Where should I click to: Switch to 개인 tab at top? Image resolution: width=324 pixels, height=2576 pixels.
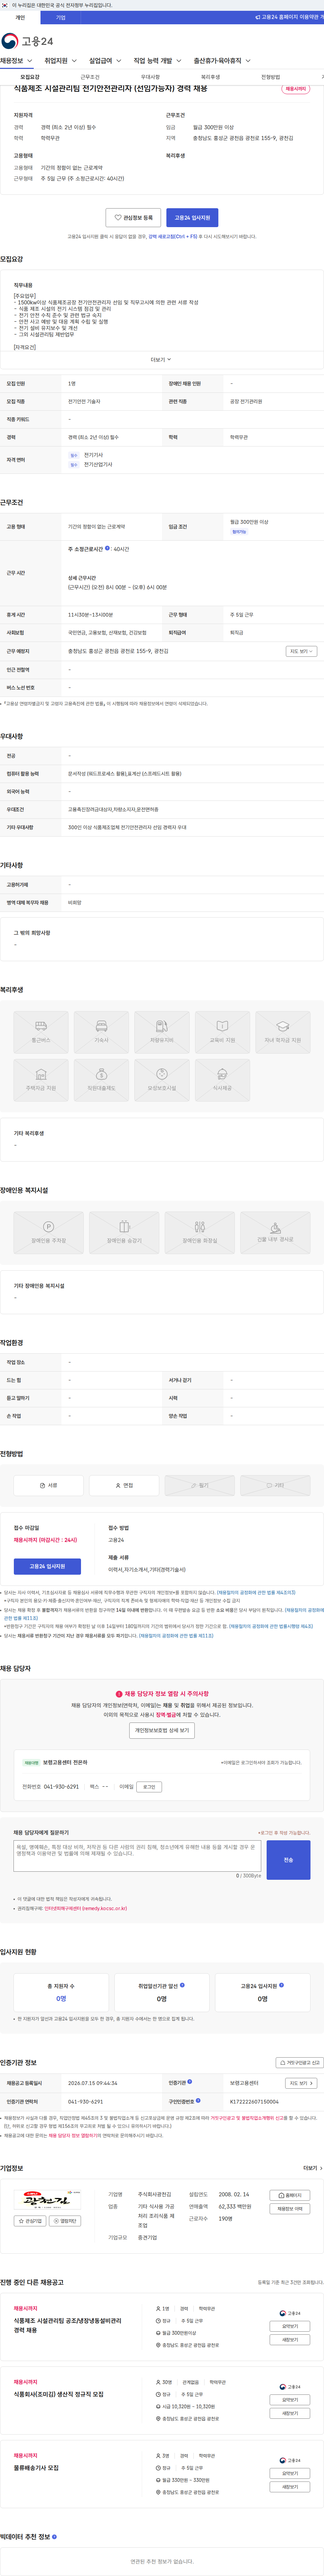pyautogui.click(x=20, y=17)
